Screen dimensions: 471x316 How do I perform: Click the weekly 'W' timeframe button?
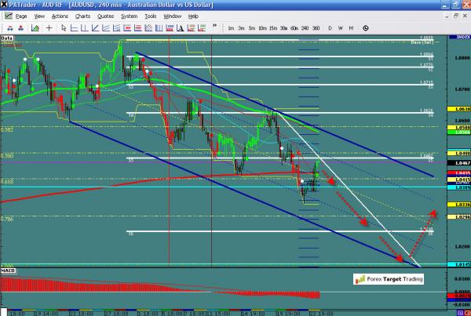[x=341, y=28]
